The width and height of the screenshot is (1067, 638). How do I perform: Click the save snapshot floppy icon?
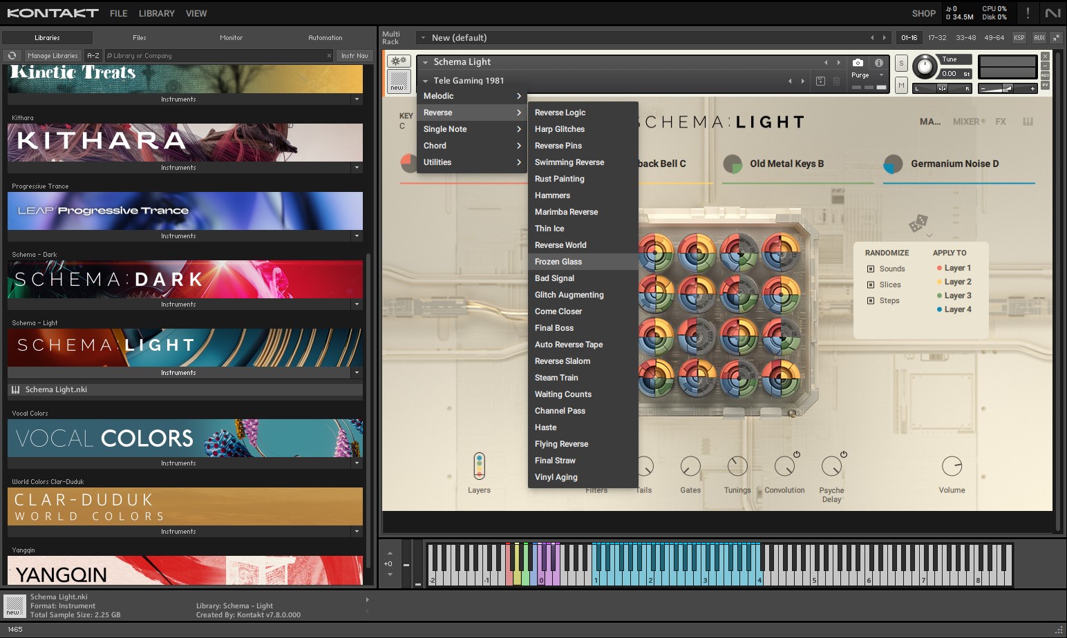(x=820, y=81)
